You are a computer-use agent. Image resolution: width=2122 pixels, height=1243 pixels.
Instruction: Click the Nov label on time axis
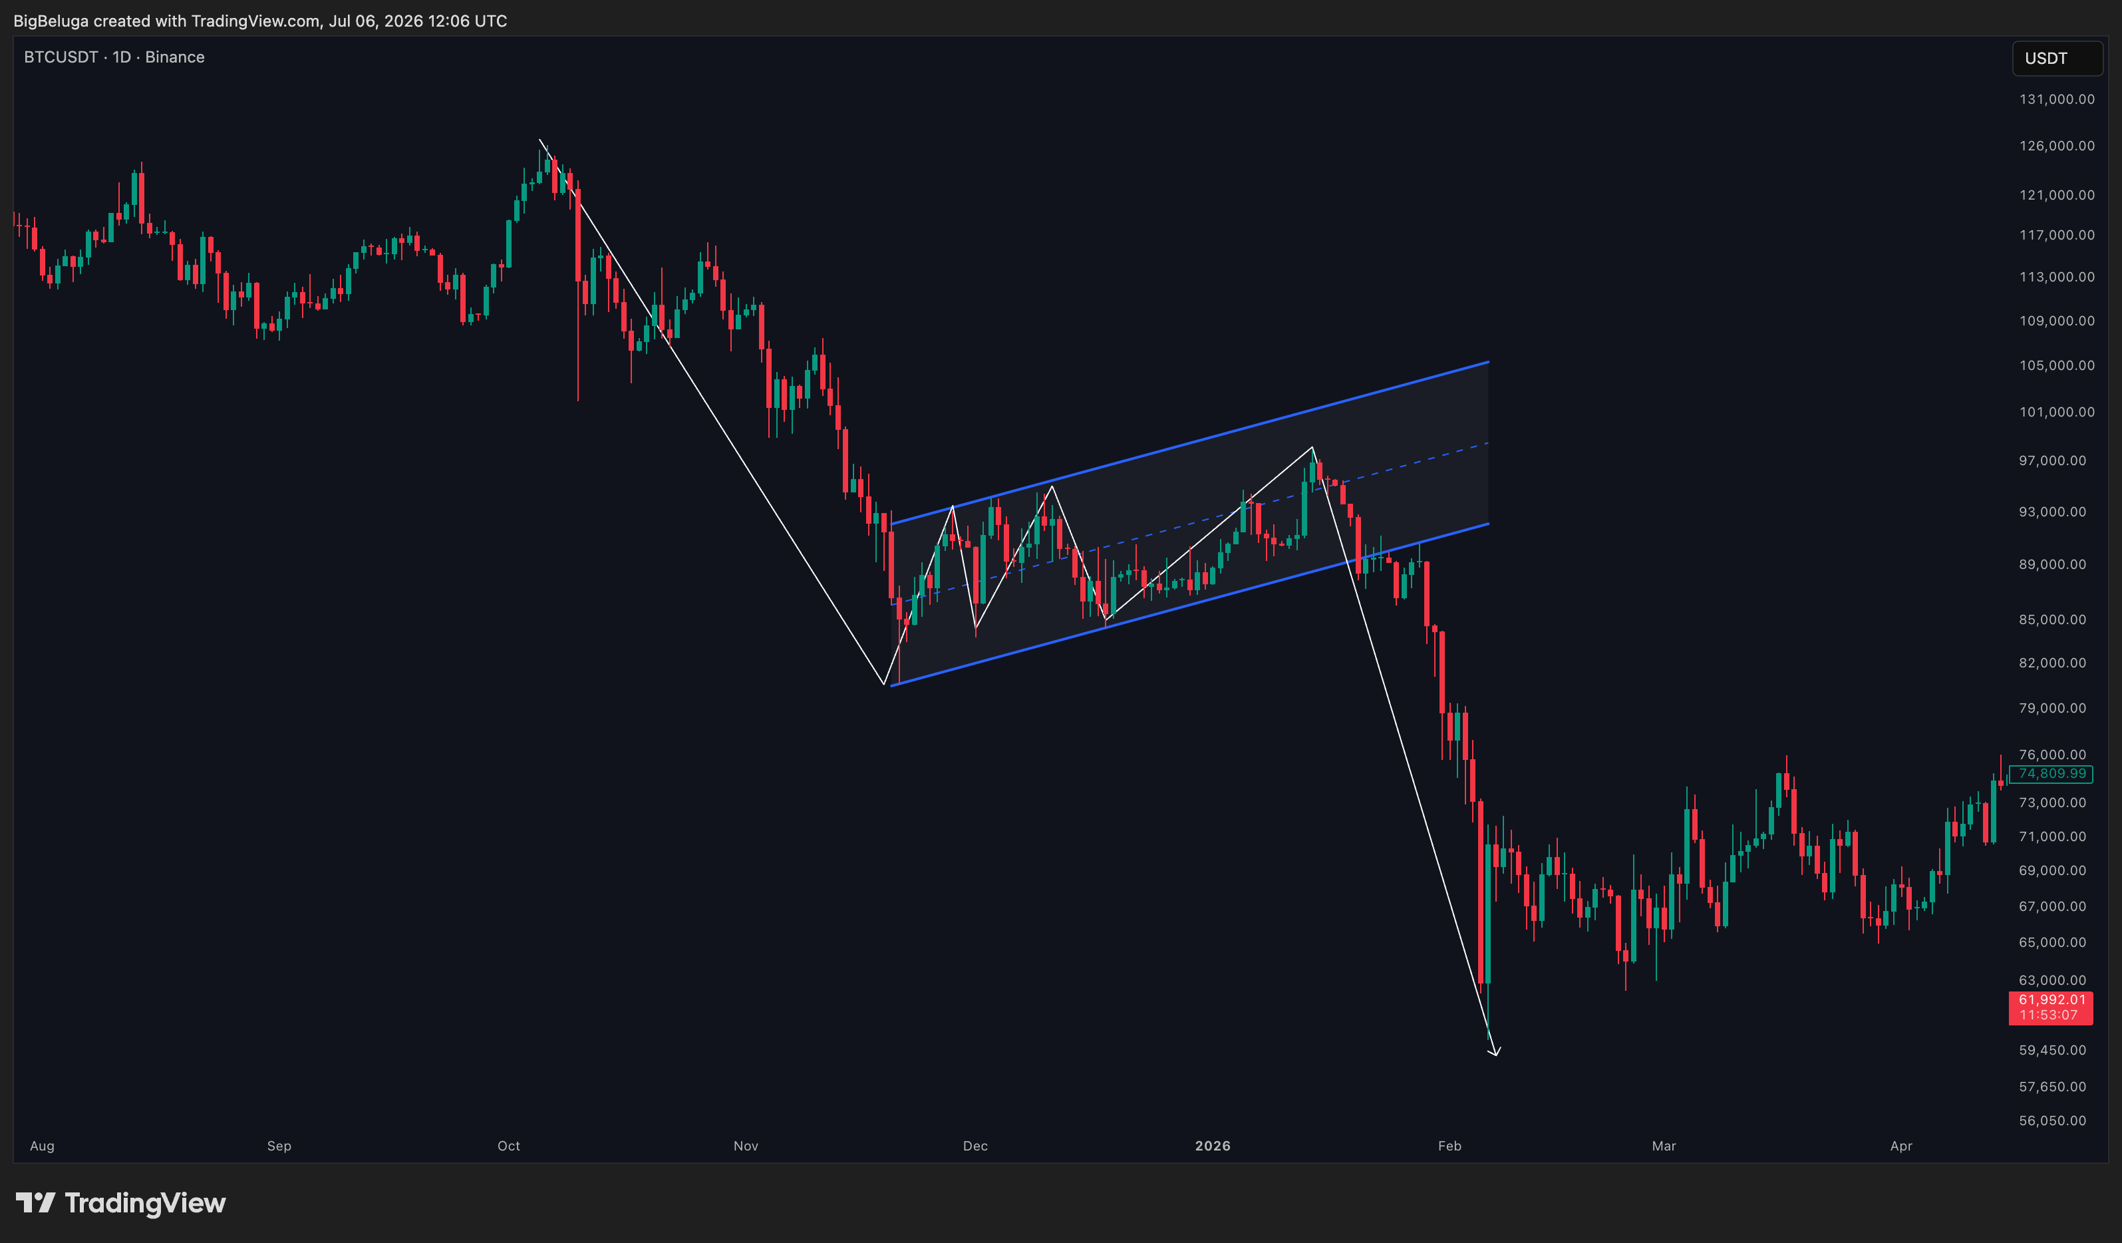pos(745,1146)
